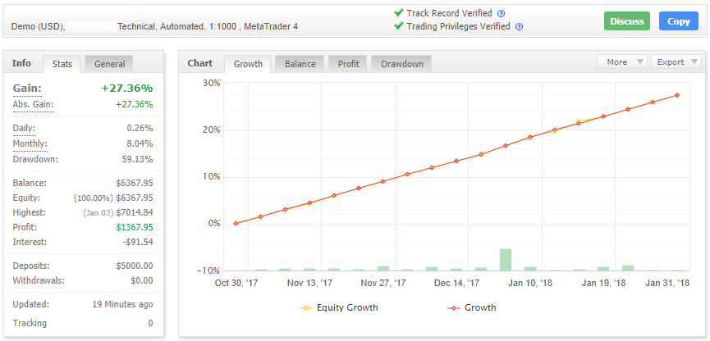The image size is (710, 341).
Task: Click the last data point on Growth line
Action: point(677,95)
